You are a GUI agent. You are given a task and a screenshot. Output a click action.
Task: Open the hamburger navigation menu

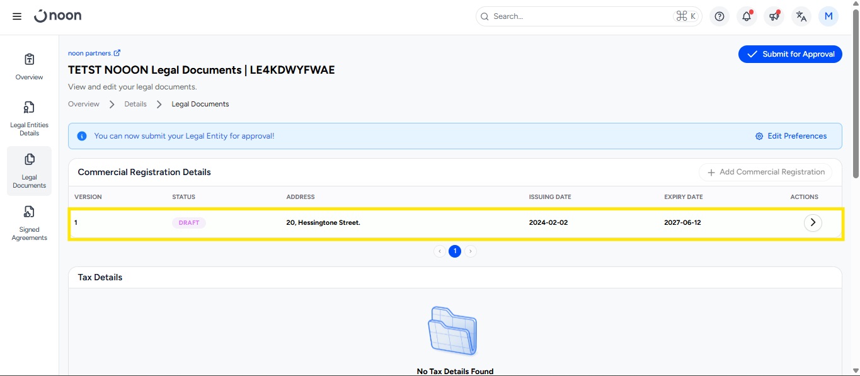click(17, 16)
